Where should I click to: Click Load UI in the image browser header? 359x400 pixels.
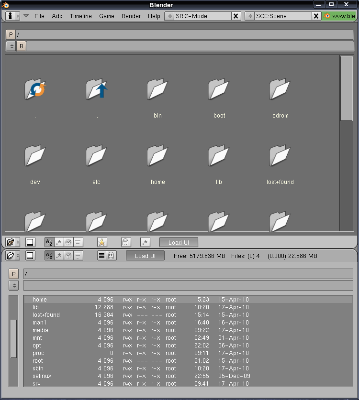click(x=179, y=242)
